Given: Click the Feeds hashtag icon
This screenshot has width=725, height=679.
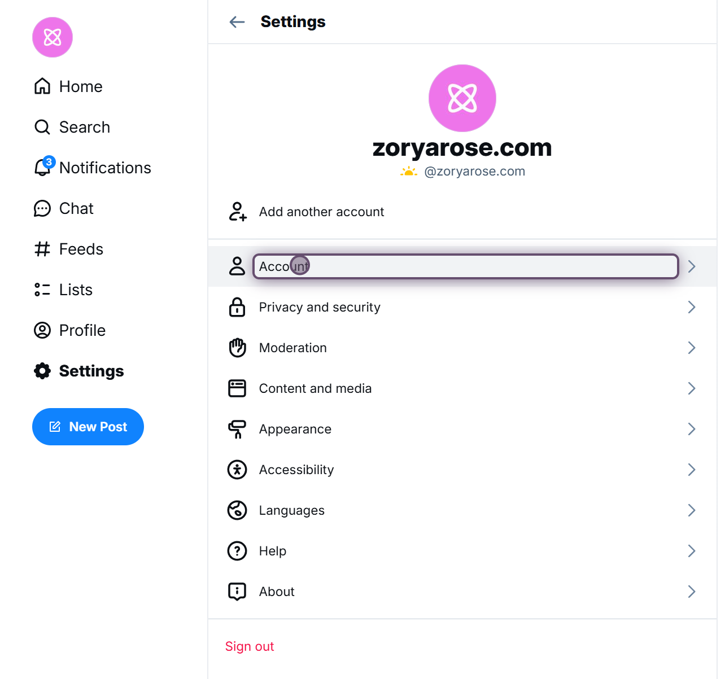Looking at the screenshot, I should (42, 249).
